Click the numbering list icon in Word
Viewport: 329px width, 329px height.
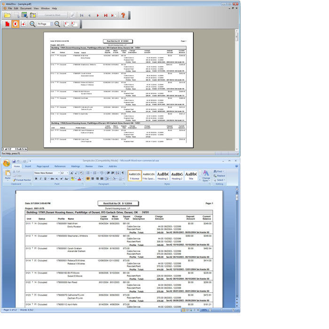[x=95, y=172]
